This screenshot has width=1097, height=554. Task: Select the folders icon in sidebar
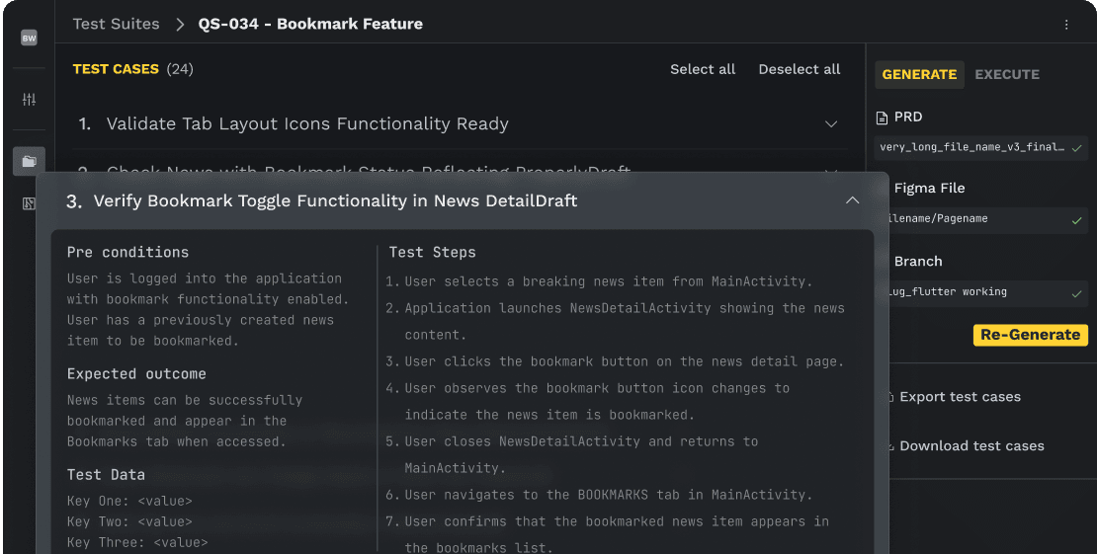29,162
